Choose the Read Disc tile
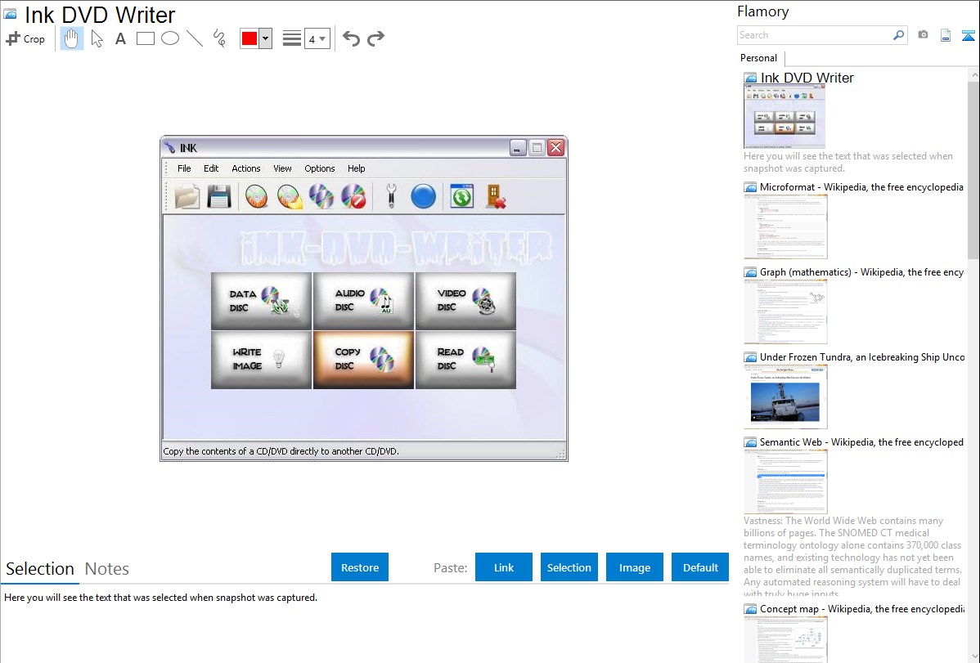 [x=465, y=360]
